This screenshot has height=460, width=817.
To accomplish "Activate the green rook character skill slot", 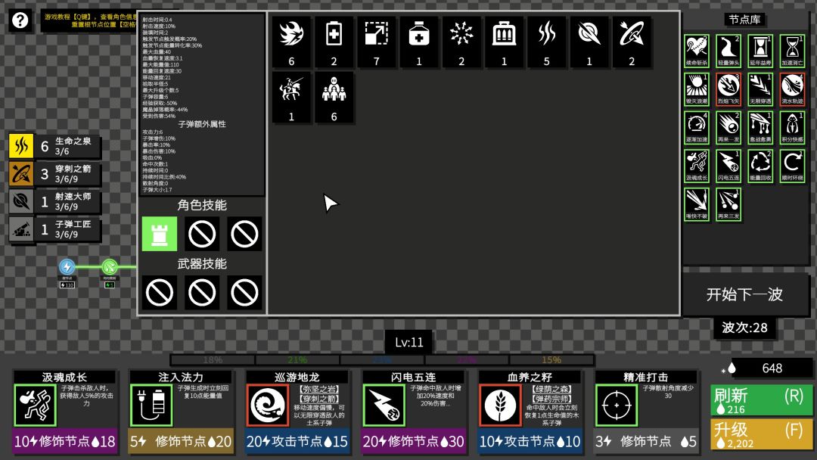I will 160,234.
